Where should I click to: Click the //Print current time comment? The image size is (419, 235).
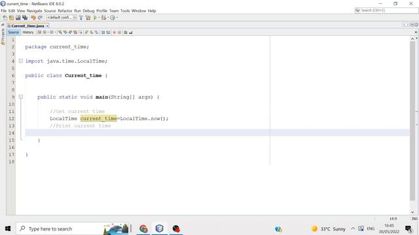80,126
